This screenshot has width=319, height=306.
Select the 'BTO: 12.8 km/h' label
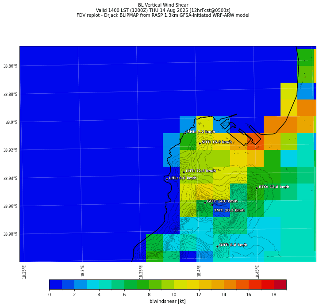click(274, 187)
